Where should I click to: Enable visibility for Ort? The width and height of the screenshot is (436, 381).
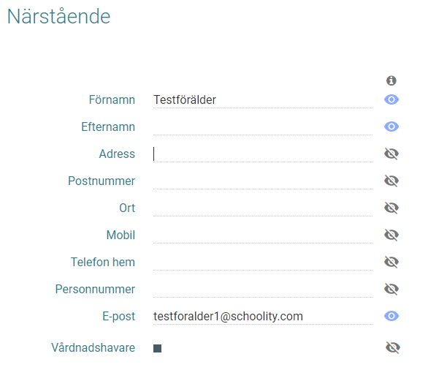[391, 208]
